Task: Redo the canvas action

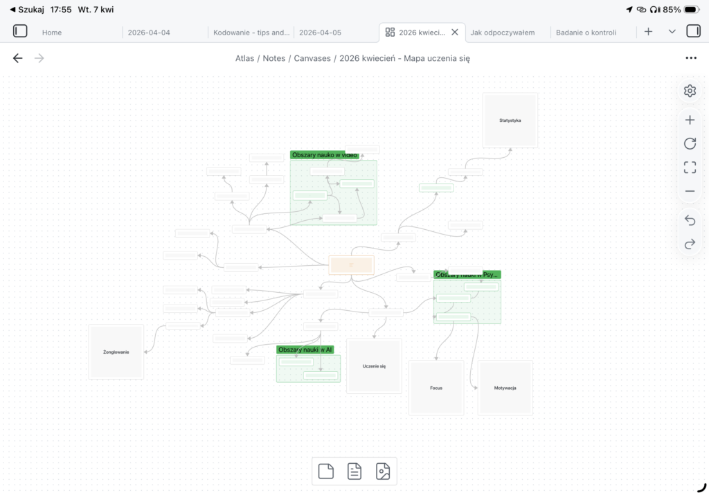Action: click(690, 244)
